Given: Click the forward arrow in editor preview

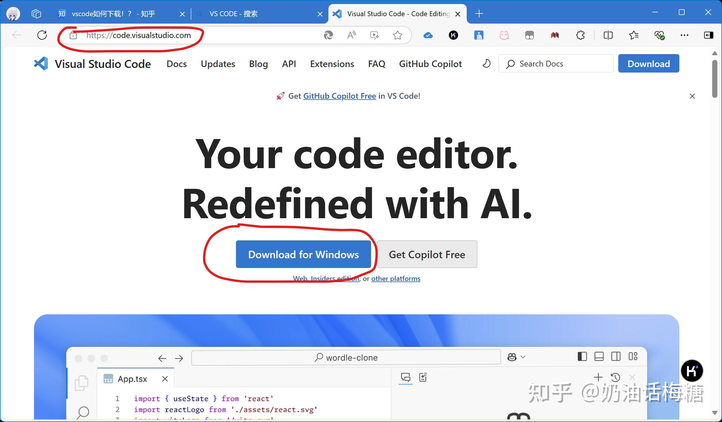Looking at the screenshot, I should (179, 358).
